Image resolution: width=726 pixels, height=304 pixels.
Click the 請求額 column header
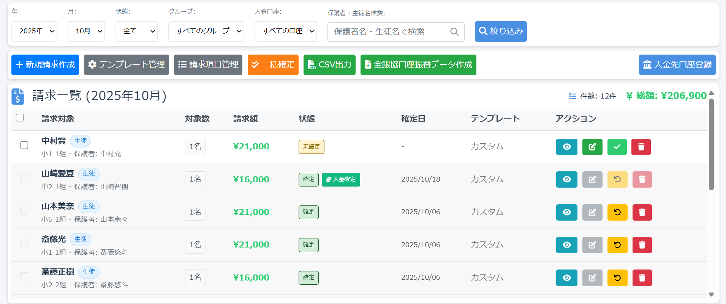pyautogui.click(x=245, y=119)
